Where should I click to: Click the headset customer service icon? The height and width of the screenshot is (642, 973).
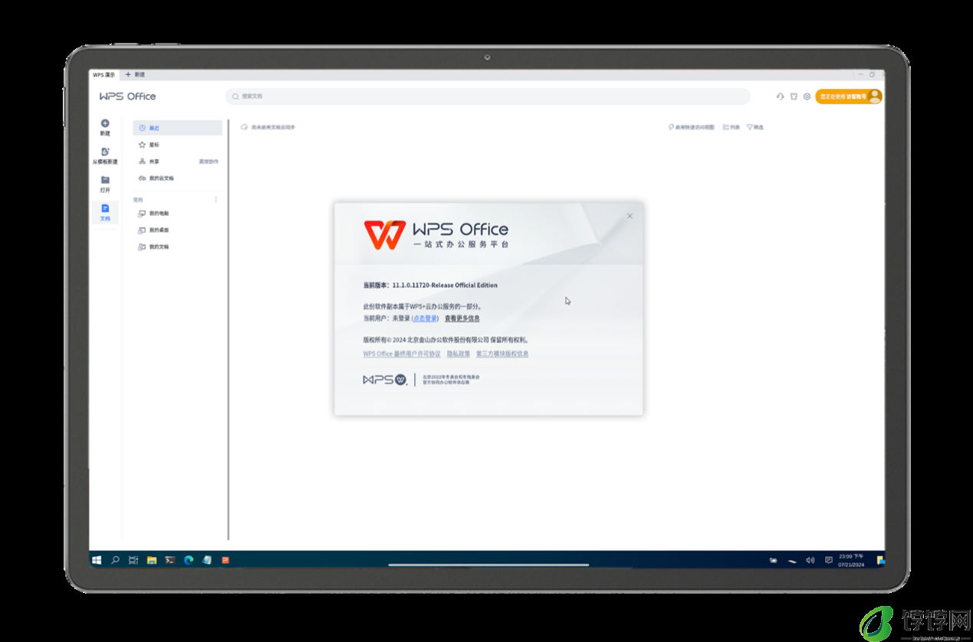[x=781, y=97]
